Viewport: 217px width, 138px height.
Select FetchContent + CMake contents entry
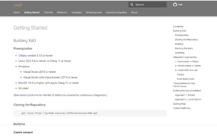click(x=188, y=66)
